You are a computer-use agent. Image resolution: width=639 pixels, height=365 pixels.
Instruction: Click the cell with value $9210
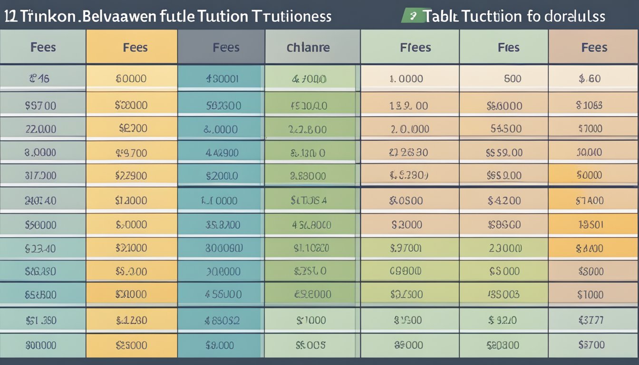504,320
